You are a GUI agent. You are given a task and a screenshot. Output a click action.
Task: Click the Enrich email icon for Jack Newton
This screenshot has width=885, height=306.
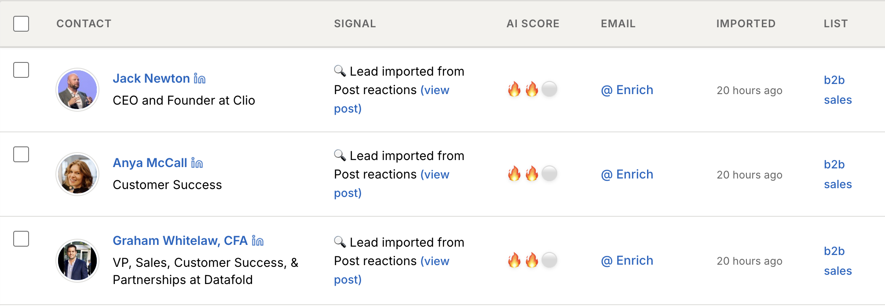628,90
